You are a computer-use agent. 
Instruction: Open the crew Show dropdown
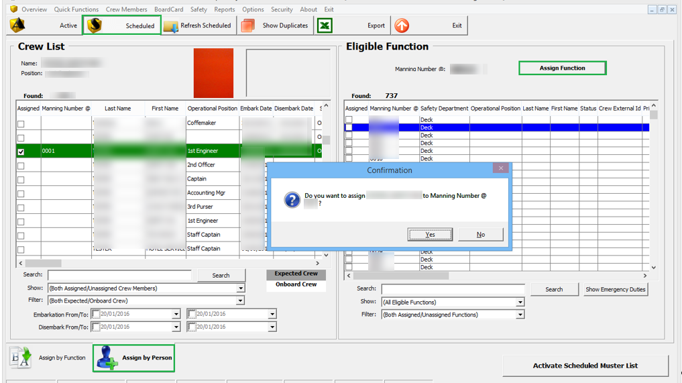click(241, 288)
